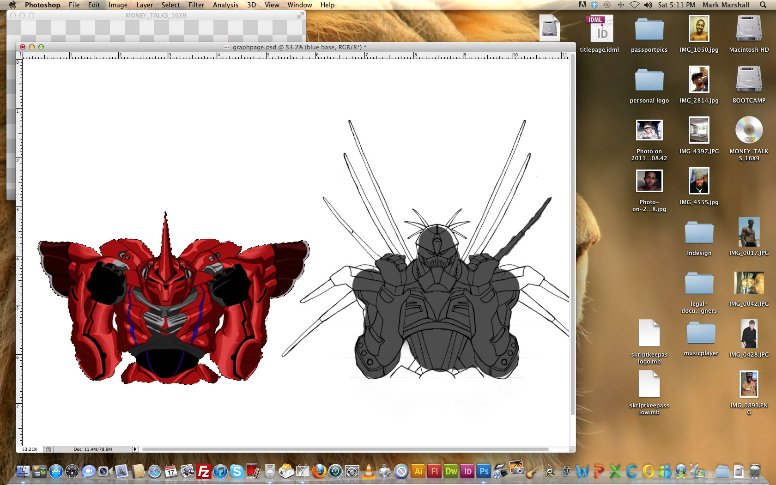Open the Analysis menu
776x485 pixels.
225,5
